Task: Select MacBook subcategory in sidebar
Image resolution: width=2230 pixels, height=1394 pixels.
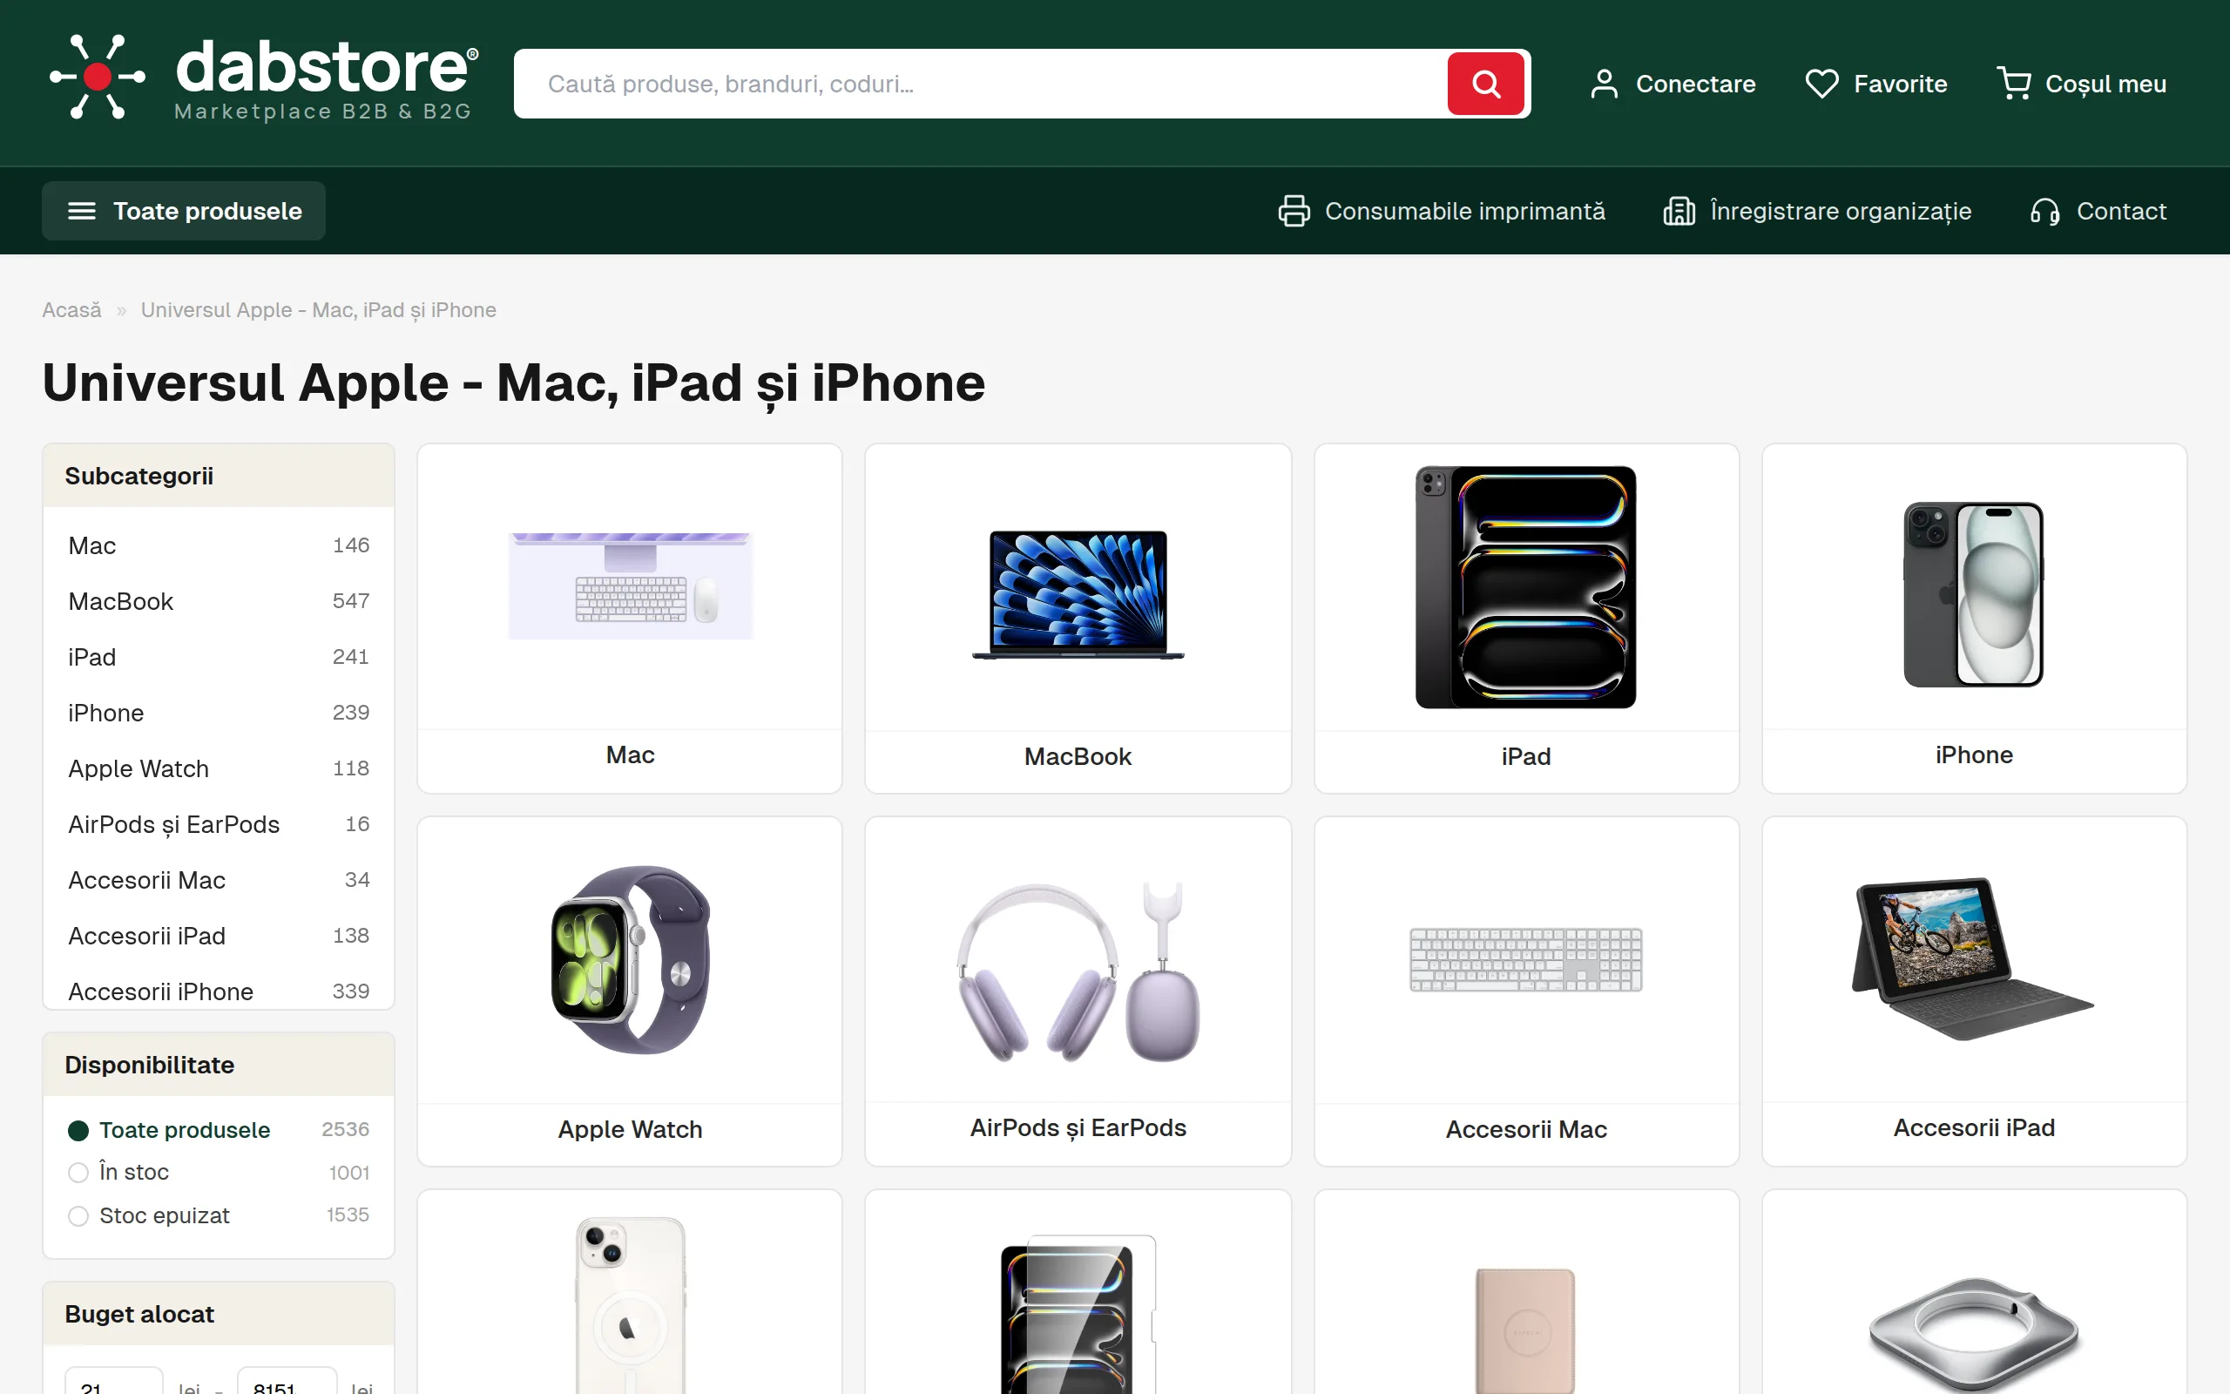Action: pos(219,601)
